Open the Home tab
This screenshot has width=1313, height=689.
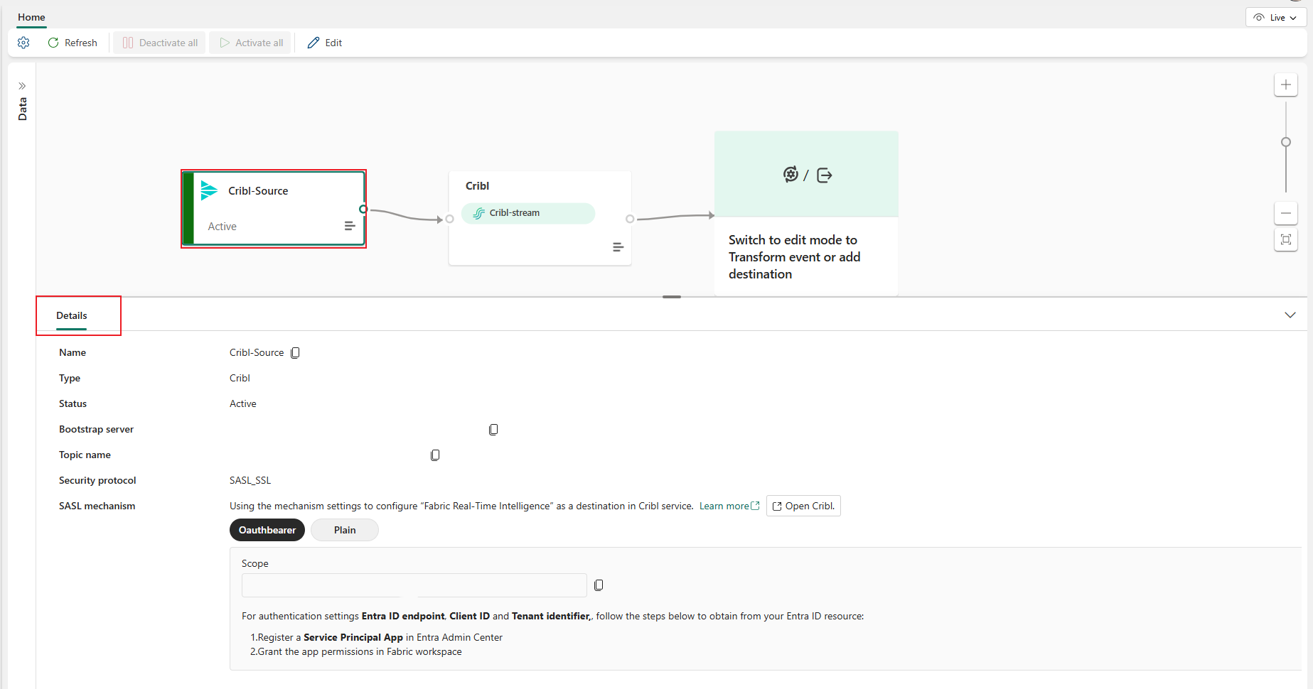pos(31,17)
